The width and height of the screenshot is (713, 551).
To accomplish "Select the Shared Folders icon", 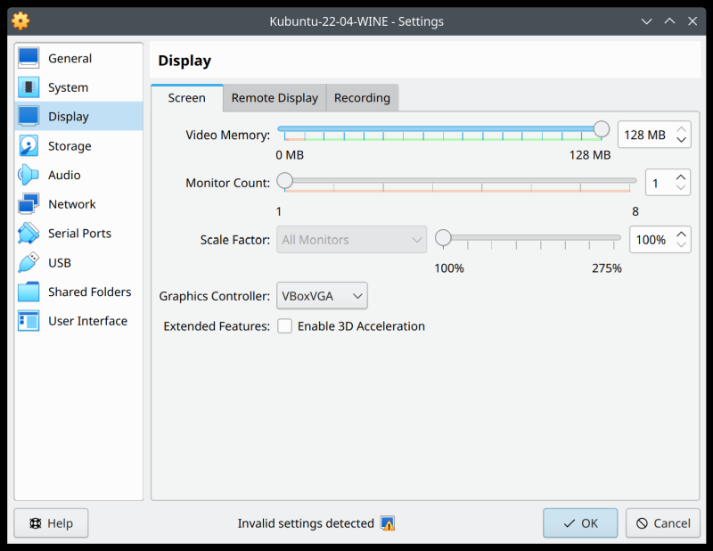I will 29,292.
